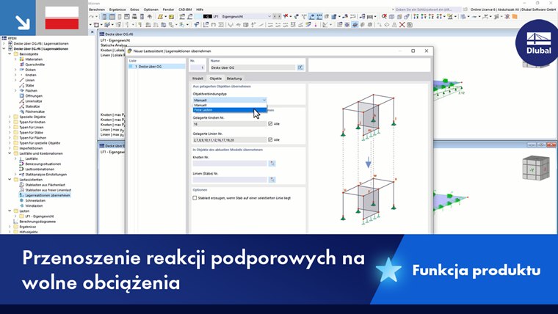Expand the Materialien tree node

[x=15, y=59]
